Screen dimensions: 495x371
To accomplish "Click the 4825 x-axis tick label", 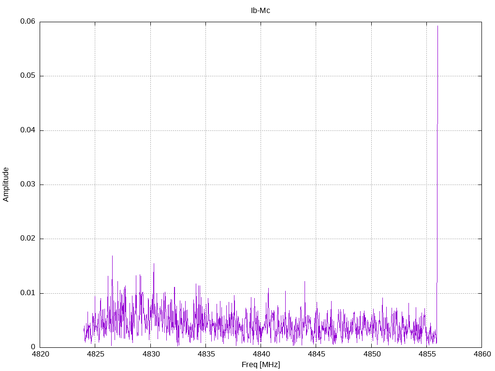I will (x=95, y=354).
